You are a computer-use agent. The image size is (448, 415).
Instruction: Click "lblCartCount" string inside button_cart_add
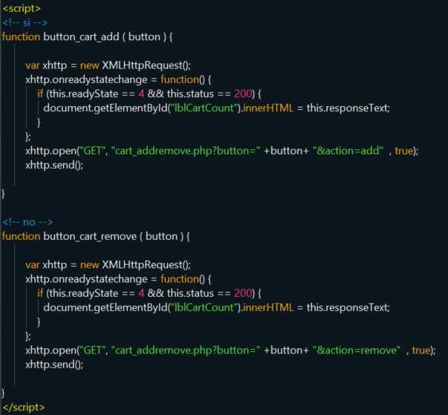pos(204,108)
